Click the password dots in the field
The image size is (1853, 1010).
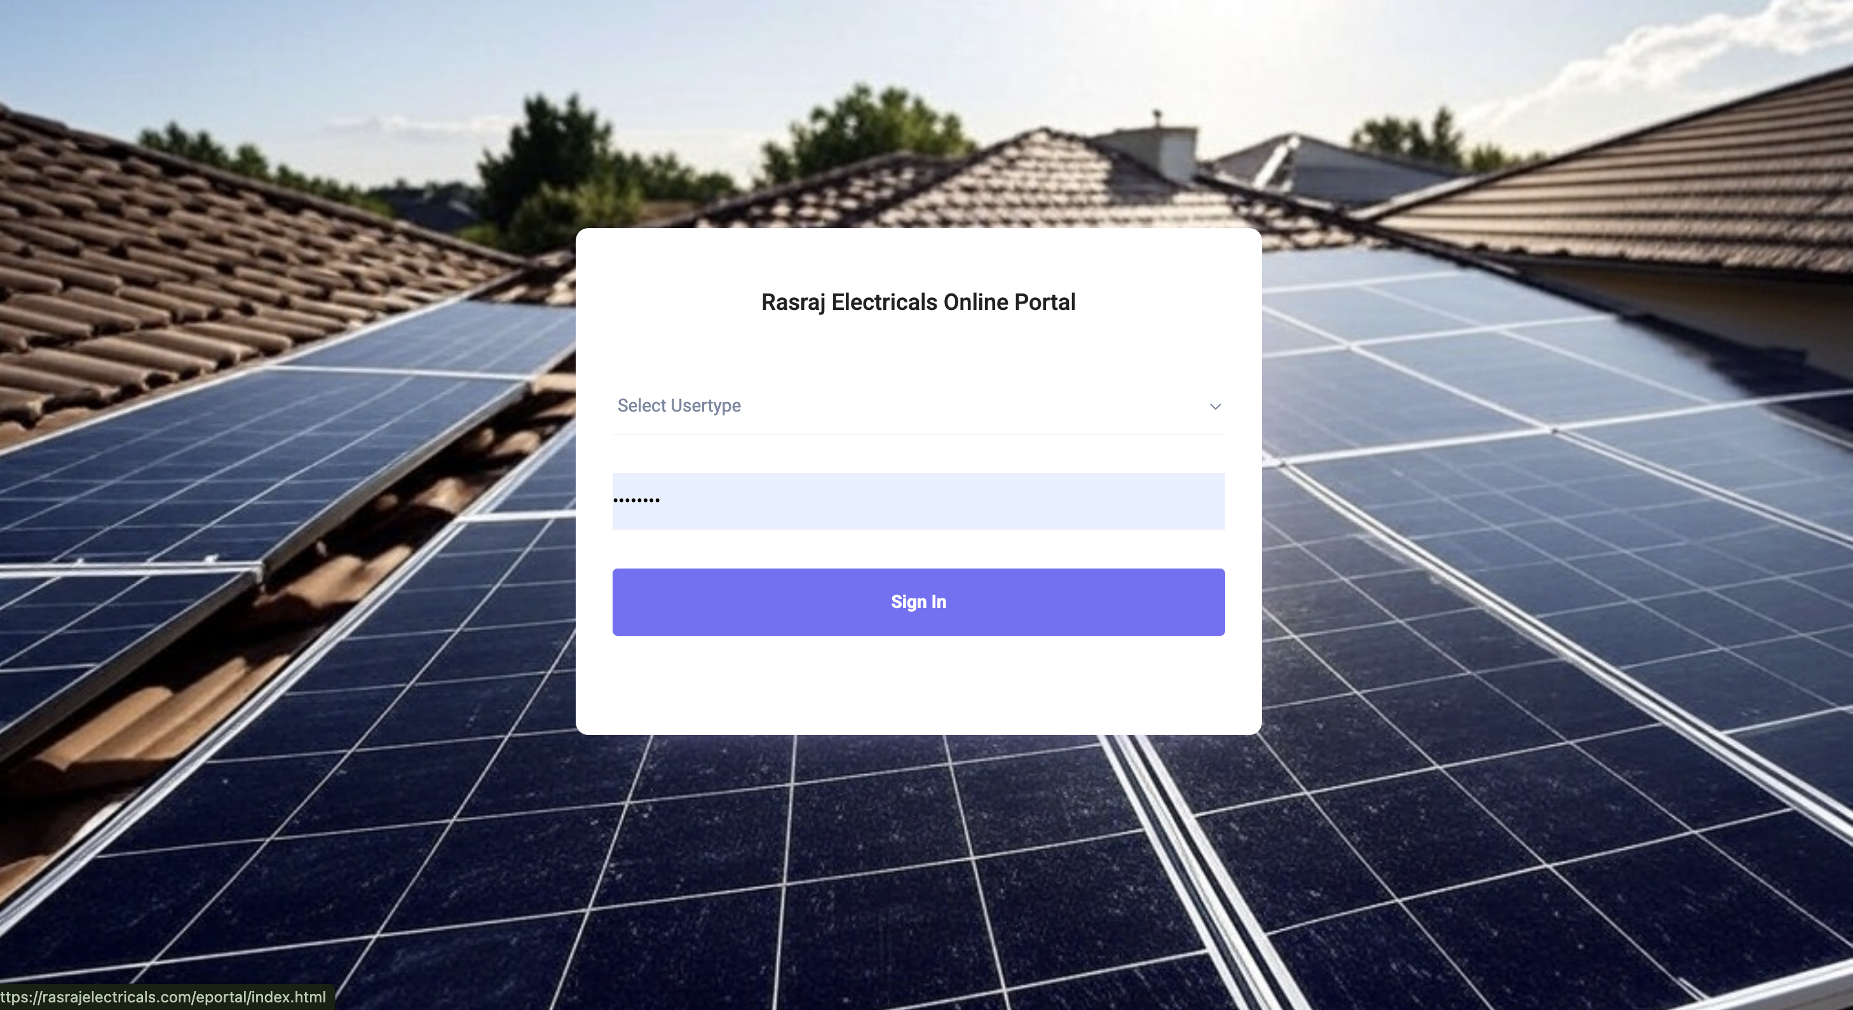(636, 501)
